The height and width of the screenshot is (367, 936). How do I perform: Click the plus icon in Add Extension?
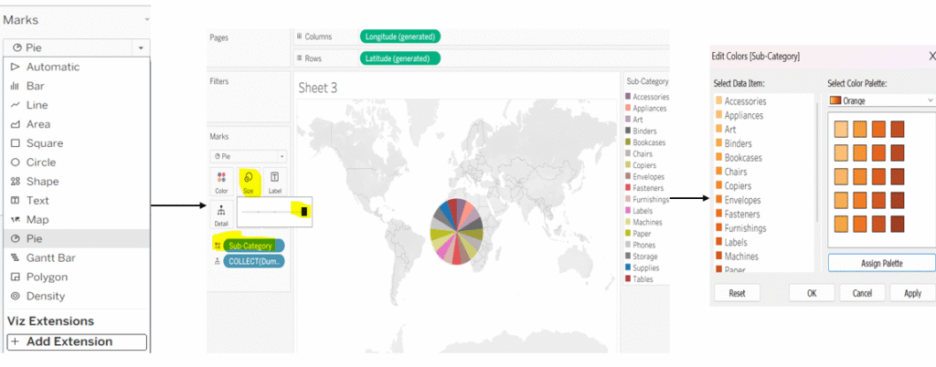pyautogui.click(x=16, y=342)
